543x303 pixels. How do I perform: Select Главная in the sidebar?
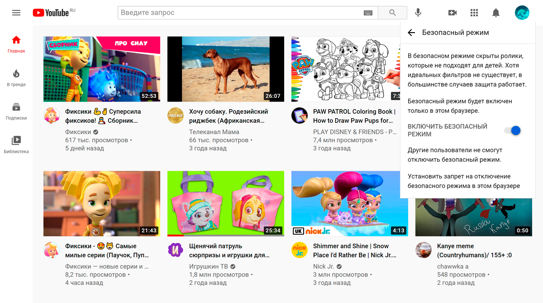16,44
